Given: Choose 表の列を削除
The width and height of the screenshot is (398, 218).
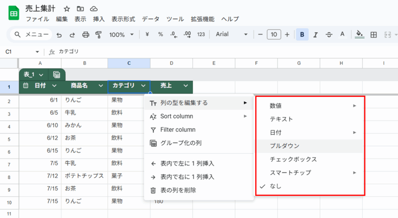Looking at the screenshot, I should (199, 190).
